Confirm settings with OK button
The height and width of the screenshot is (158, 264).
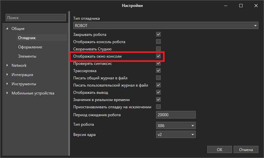click(x=219, y=149)
